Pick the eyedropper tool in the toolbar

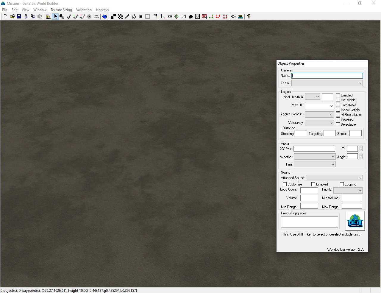(x=127, y=17)
